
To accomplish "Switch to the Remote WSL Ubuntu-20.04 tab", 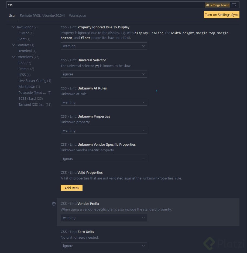I will [42, 16].
